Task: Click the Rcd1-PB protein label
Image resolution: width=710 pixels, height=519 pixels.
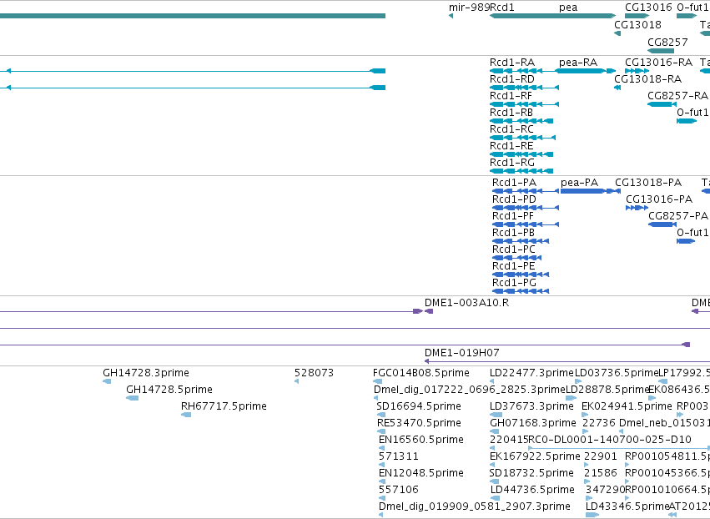Action: (513, 233)
